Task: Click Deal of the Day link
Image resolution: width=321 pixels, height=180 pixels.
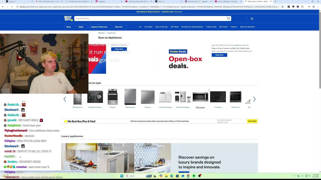Action: (x=162, y=27)
